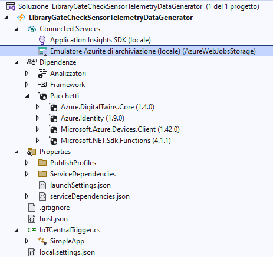Click the Pacchetti packages icon
Image resolution: width=273 pixels, height=257 pixels.
pos(42,96)
